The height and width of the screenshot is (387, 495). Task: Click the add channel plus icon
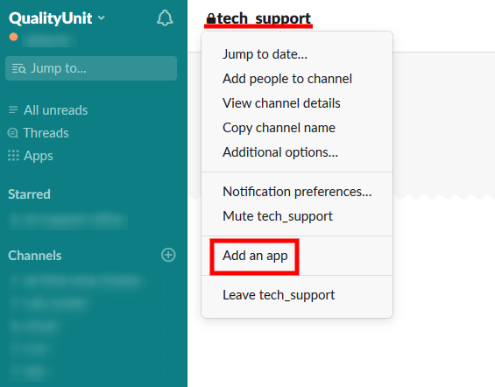coord(168,255)
